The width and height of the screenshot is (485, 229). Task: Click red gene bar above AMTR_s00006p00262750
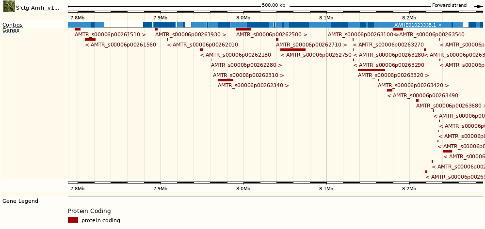click(293, 50)
